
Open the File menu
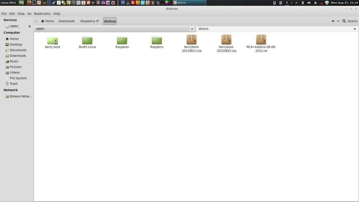(4, 13)
